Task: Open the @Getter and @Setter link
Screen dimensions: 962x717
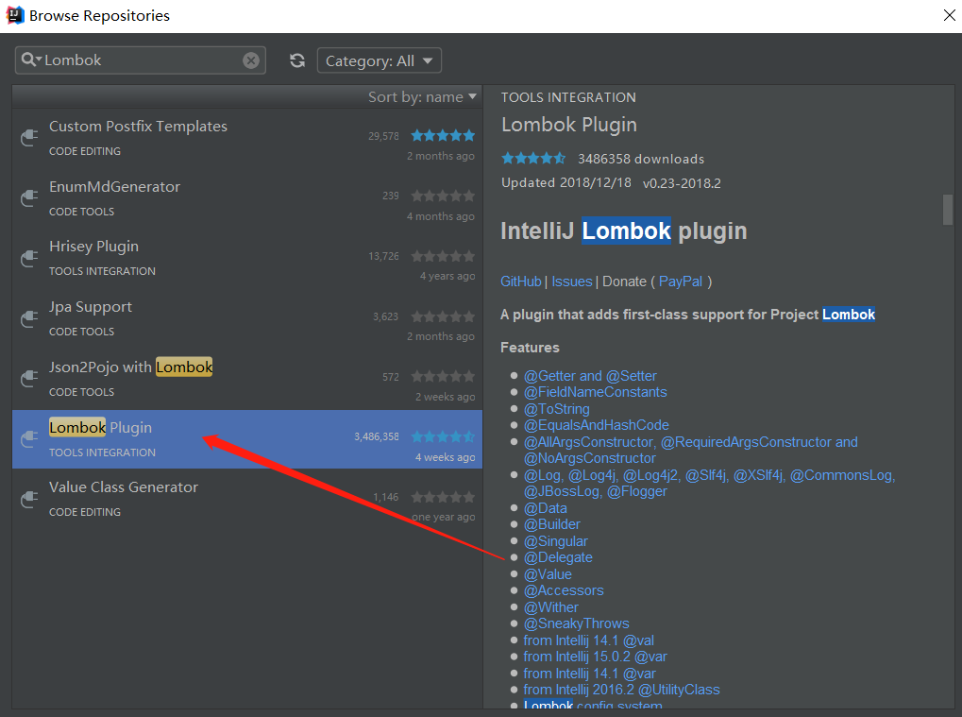Action: (x=590, y=376)
